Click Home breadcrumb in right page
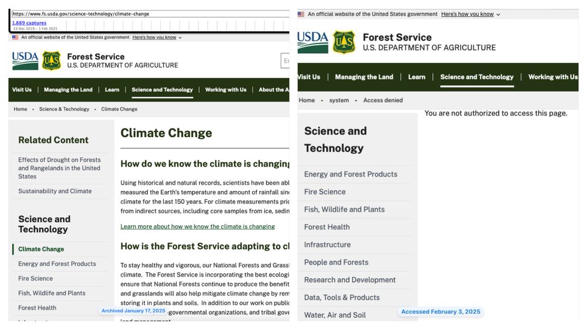 (306, 100)
